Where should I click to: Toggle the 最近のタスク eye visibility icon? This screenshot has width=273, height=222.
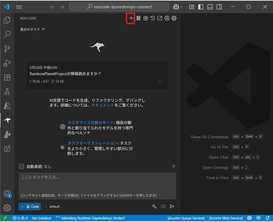coord(44,29)
